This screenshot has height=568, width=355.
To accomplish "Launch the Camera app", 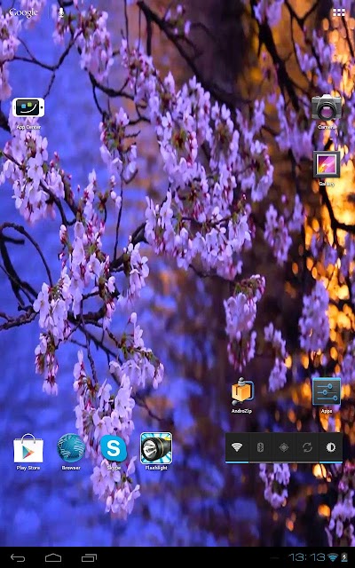I will [327, 112].
